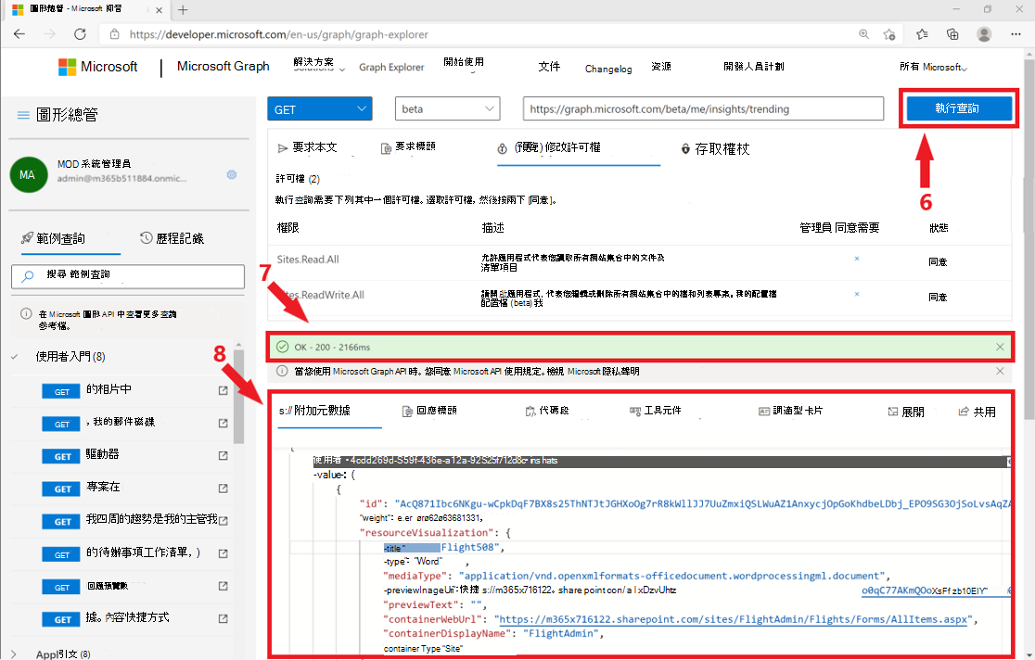The width and height of the screenshot is (1035, 660).
Task: Click the 執行查詢 run query button
Action: (959, 108)
